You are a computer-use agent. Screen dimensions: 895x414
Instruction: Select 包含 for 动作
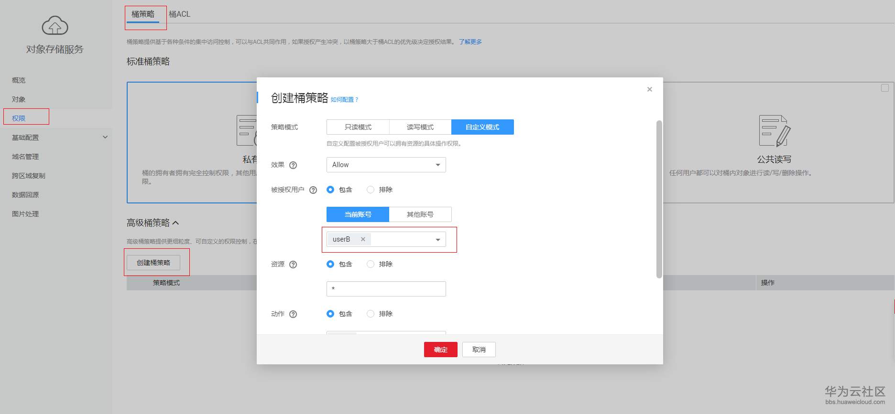coord(330,314)
